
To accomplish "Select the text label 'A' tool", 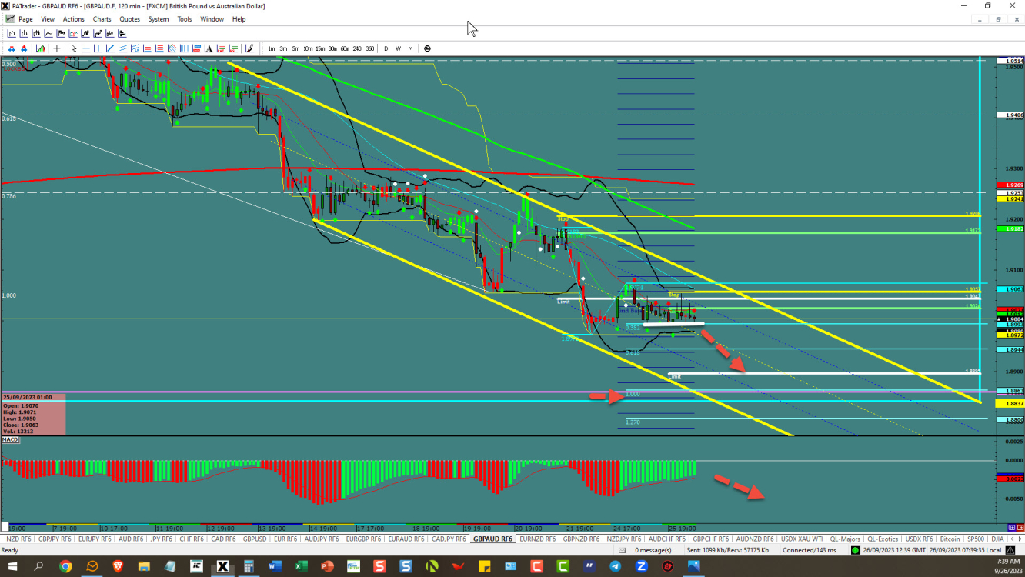I will tap(209, 48).
